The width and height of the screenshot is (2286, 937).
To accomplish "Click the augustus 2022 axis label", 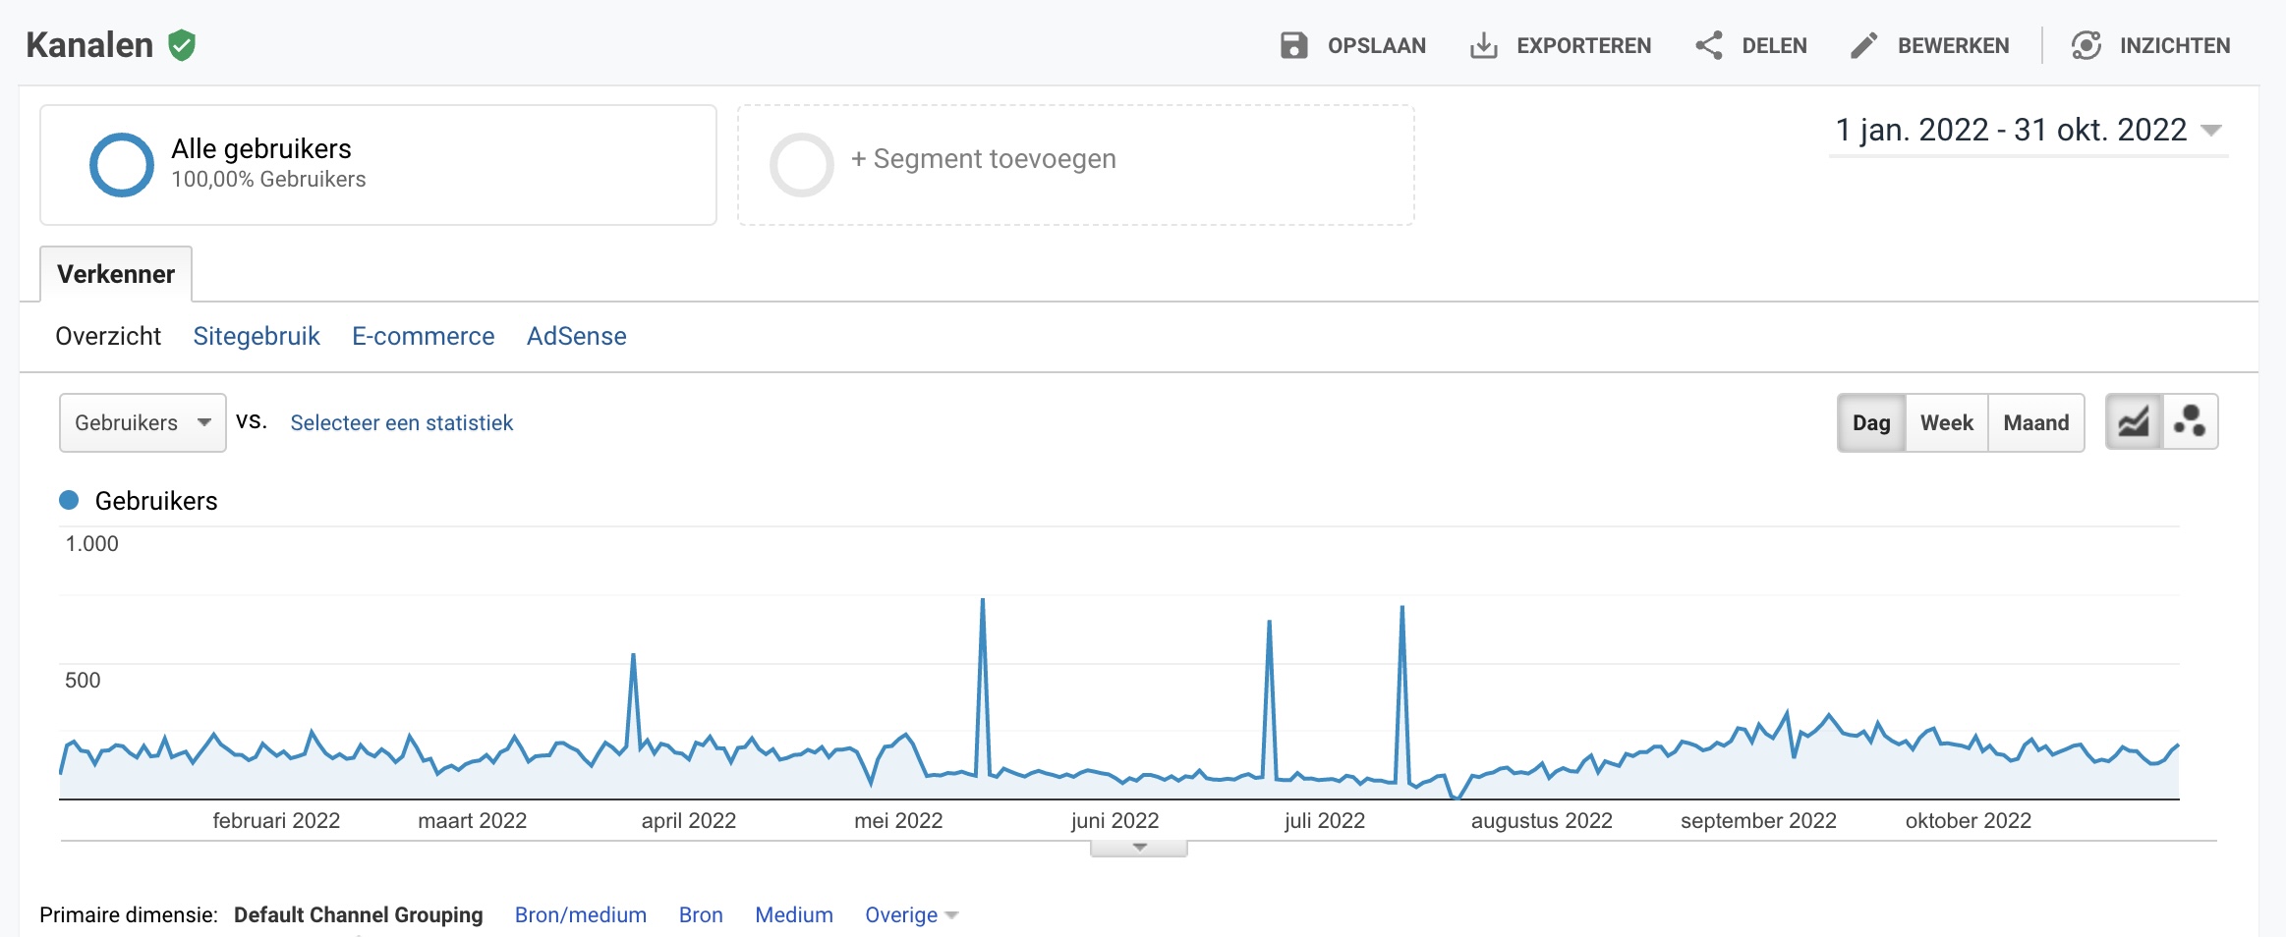I will click(x=1541, y=820).
